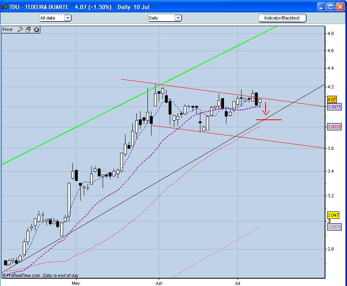Click the Indicator/Backtest button

click(282, 18)
